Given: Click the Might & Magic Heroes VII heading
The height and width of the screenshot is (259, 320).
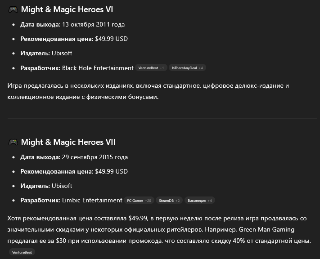Looking at the screenshot, I should 68,142.
